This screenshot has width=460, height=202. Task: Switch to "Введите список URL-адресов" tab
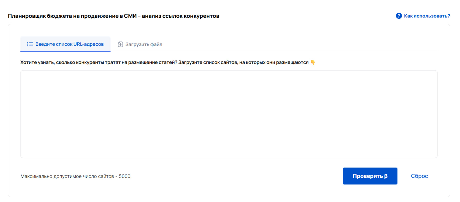[x=69, y=44]
